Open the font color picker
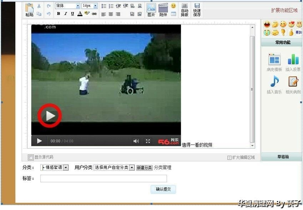 (x=80, y=14)
